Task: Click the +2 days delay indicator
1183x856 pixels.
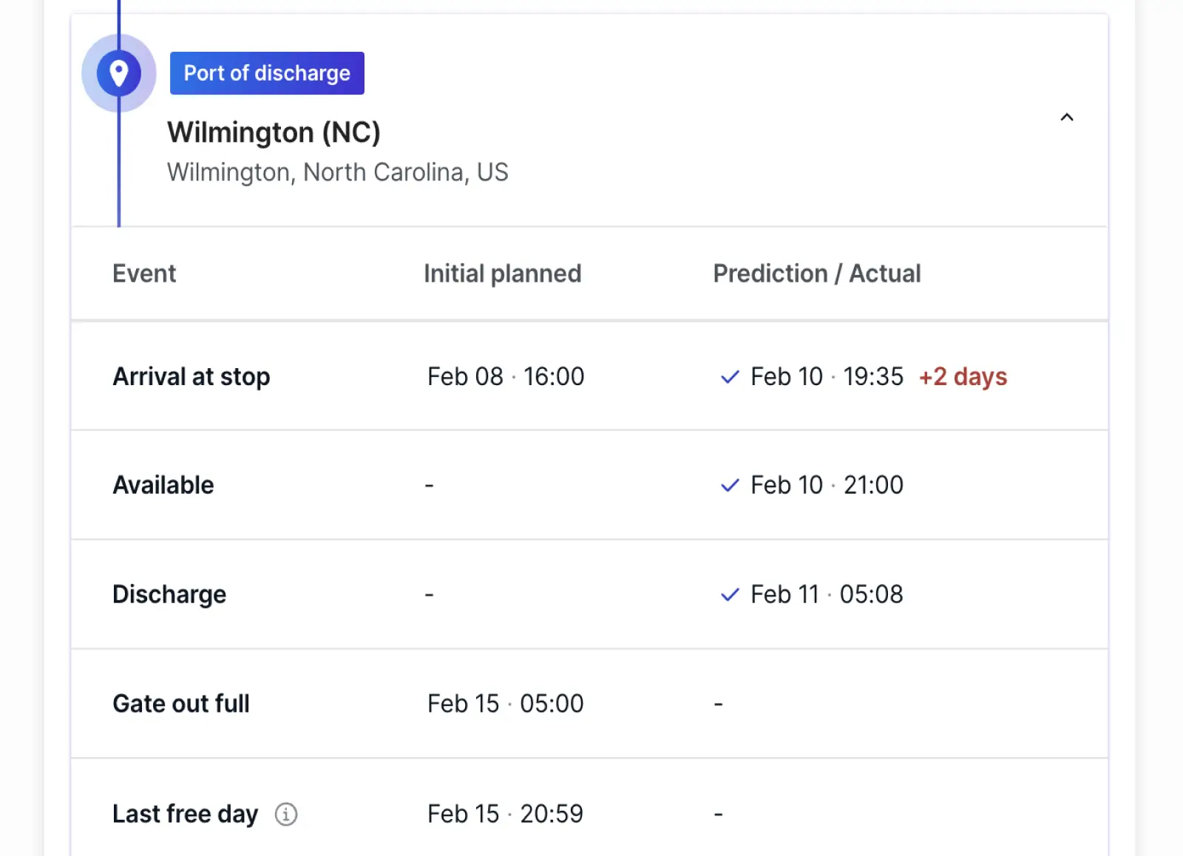Action: (963, 377)
